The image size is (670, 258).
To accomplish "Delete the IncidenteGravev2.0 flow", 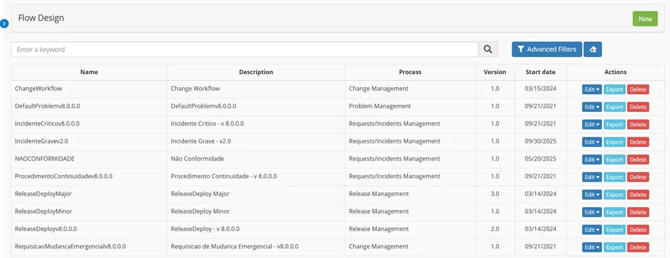I will (638, 141).
